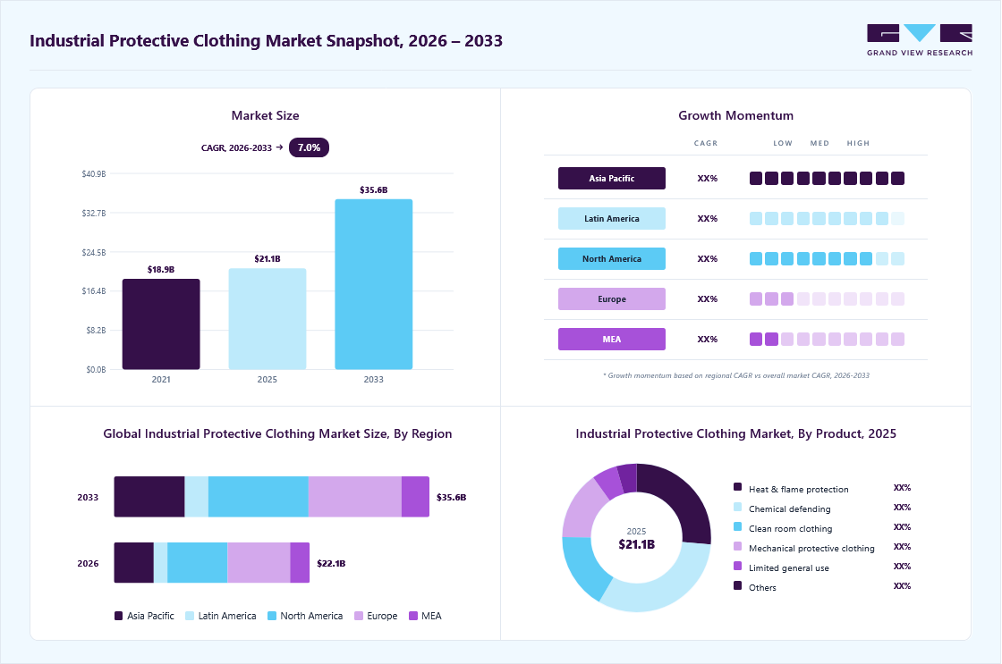Click the Europe segment in the 2033 stacked bar

(354, 497)
